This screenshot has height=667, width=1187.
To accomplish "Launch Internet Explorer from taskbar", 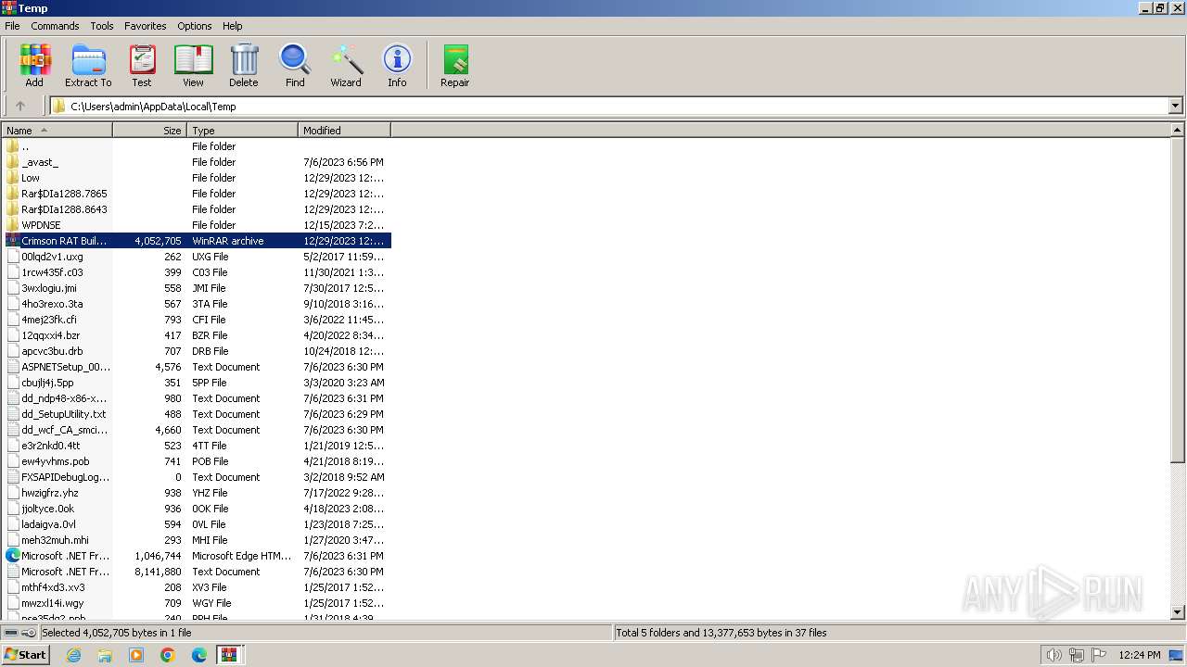I will click(x=73, y=655).
